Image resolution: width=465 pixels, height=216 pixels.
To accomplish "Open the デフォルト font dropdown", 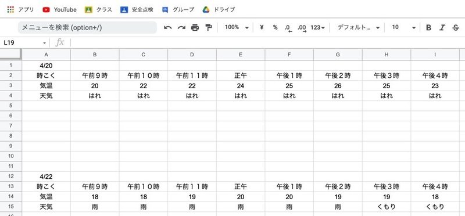I will click(359, 27).
